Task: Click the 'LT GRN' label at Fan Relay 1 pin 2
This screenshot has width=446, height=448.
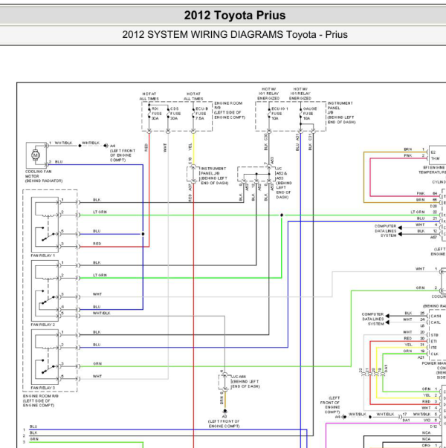Action: click(x=100, y=212)
